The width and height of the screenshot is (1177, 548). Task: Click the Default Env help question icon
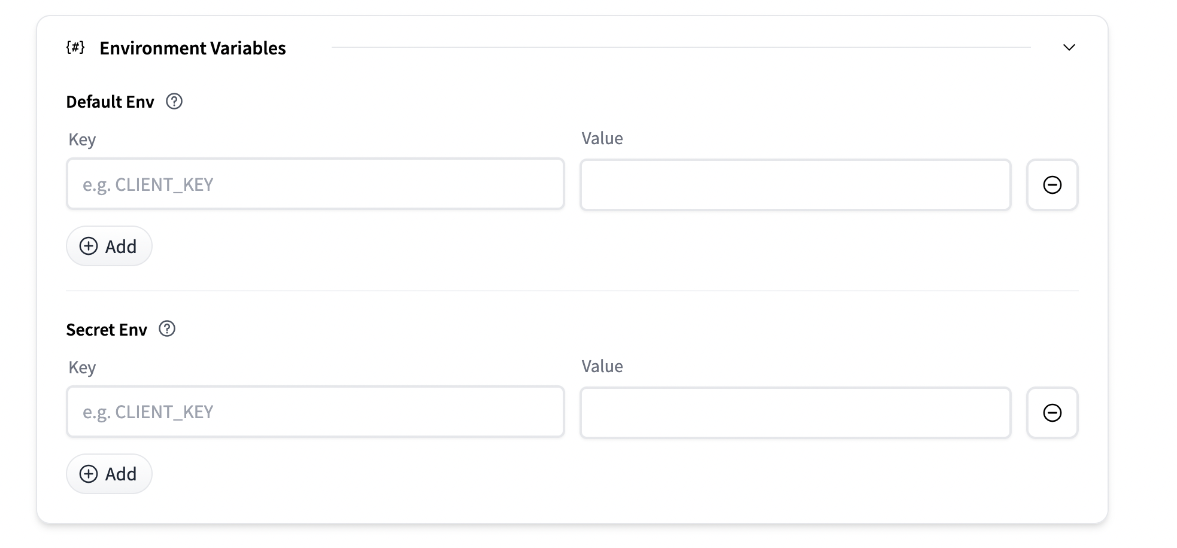(x=174, y=102)
